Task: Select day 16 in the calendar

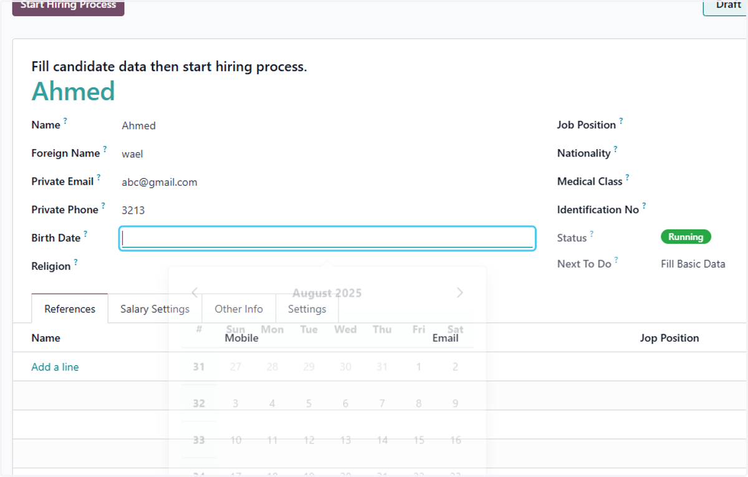Action: pos(456,440)
